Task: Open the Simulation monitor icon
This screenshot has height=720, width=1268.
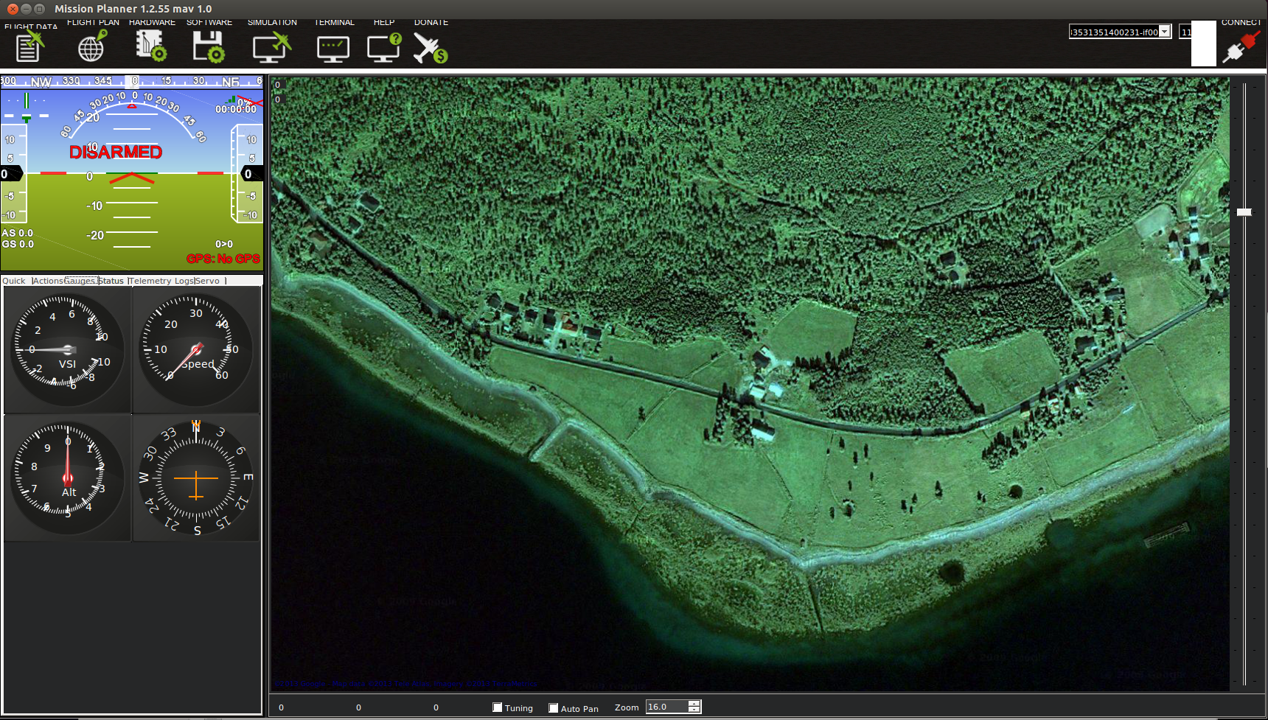Action: click(272, 46)
